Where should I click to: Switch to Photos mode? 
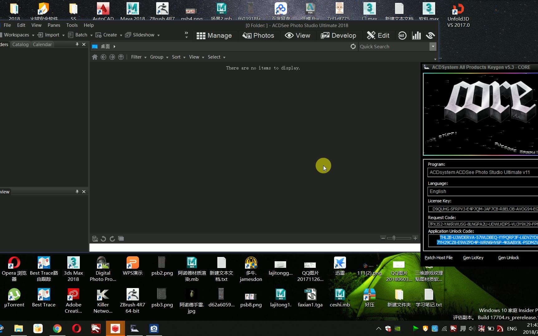coord(258,35)
